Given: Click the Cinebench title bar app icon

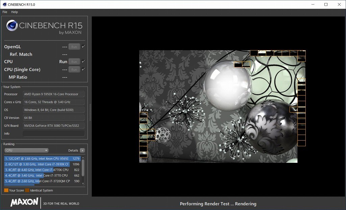Looking at the screenshot, I should tap(4, 4).
